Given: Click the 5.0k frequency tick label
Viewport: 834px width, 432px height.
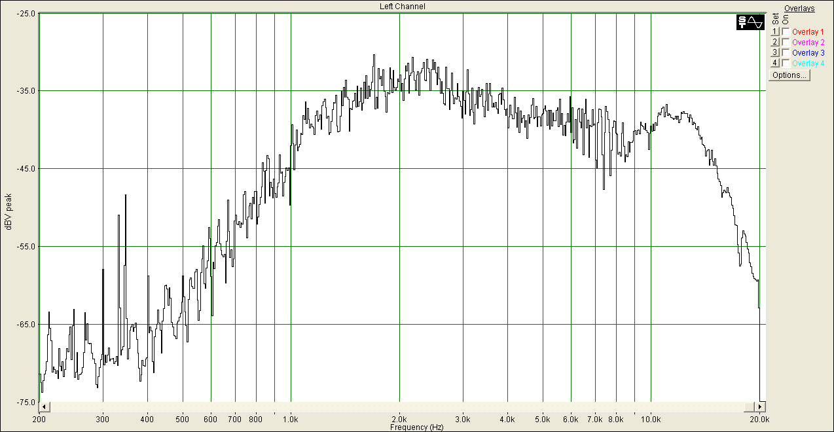Looking at the screenshot, I should (x=543, y=418).
